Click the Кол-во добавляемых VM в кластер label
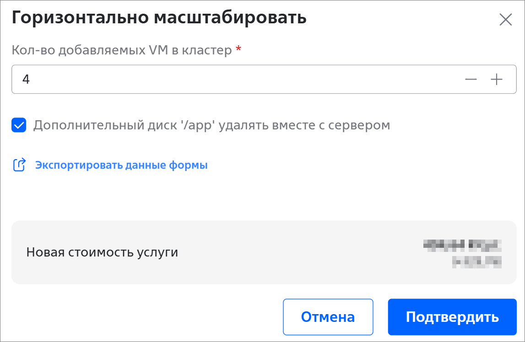Viewport: 525px width, 342px height. click(122, 50)
